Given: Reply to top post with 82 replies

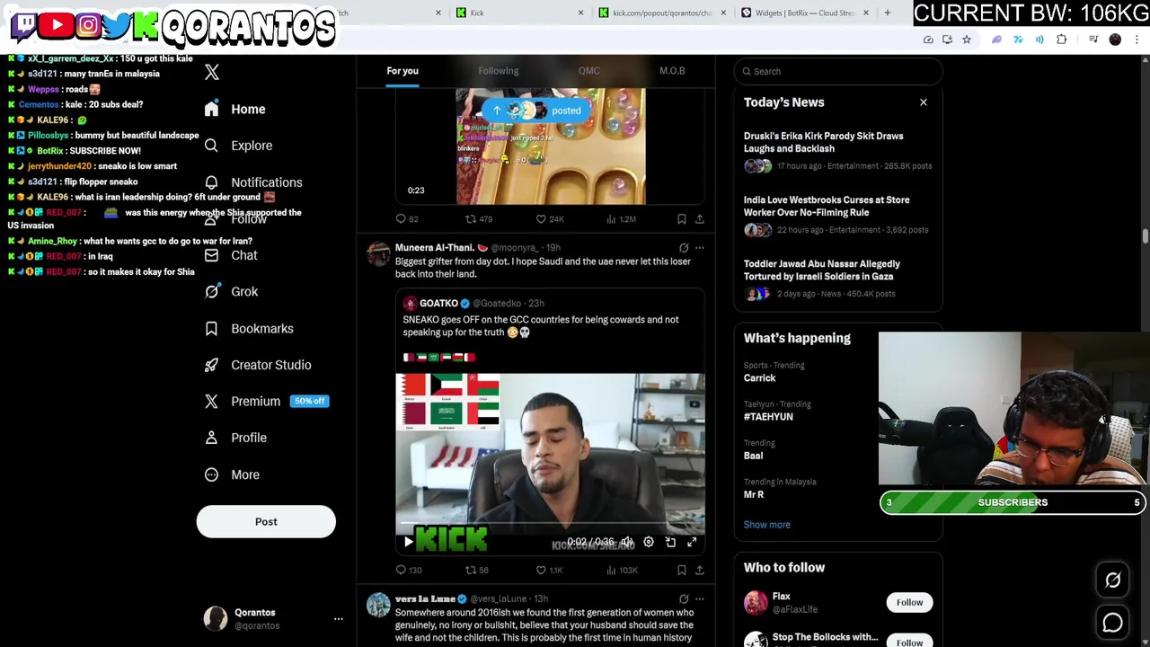Looking at the screenshot, I should point(408,218).
